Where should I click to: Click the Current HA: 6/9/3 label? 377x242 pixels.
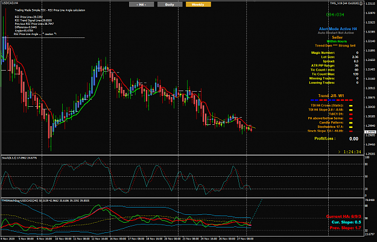(344, 217)
